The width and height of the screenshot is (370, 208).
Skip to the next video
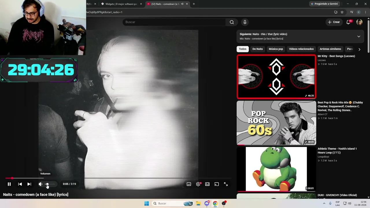tap(29, 184)
